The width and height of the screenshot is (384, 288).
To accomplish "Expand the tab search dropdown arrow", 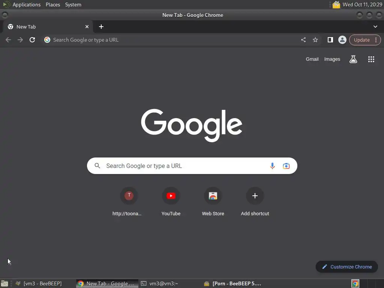I will pyautogui.click(x=375, y=27).
